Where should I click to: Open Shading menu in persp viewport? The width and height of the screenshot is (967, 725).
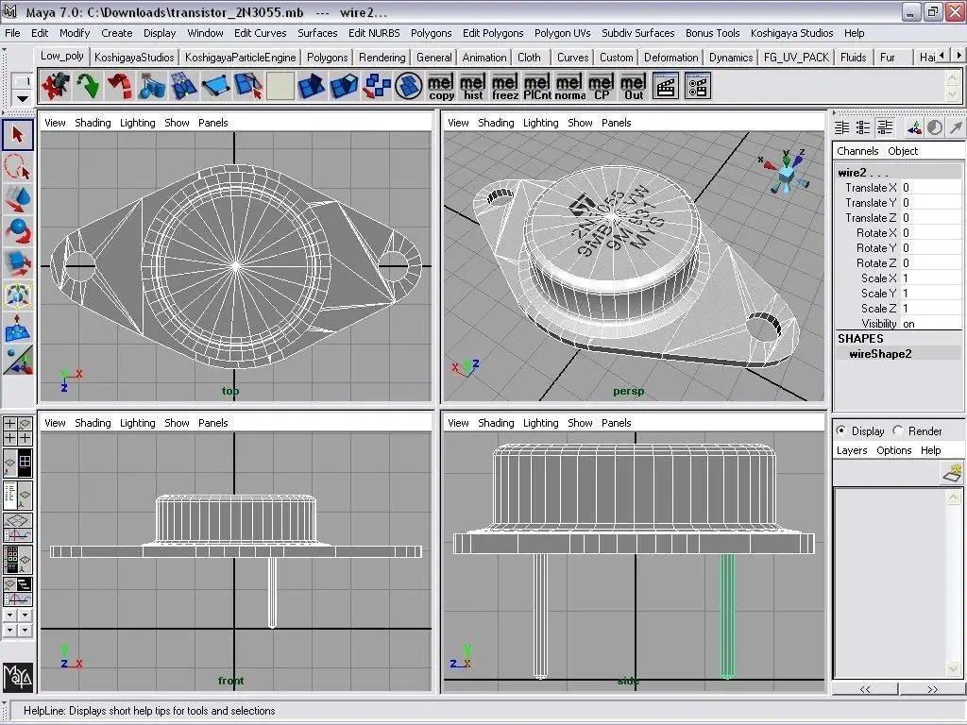tap(496, 123)
